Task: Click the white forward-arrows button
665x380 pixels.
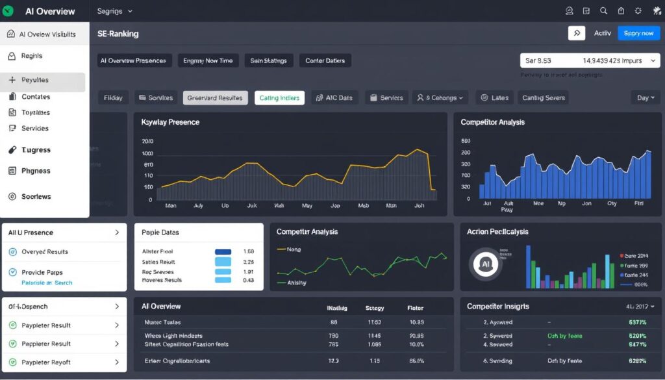Action: pos(577,33)
